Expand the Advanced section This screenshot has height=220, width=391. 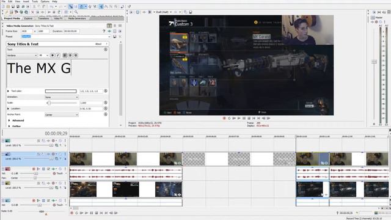[10, 120]
